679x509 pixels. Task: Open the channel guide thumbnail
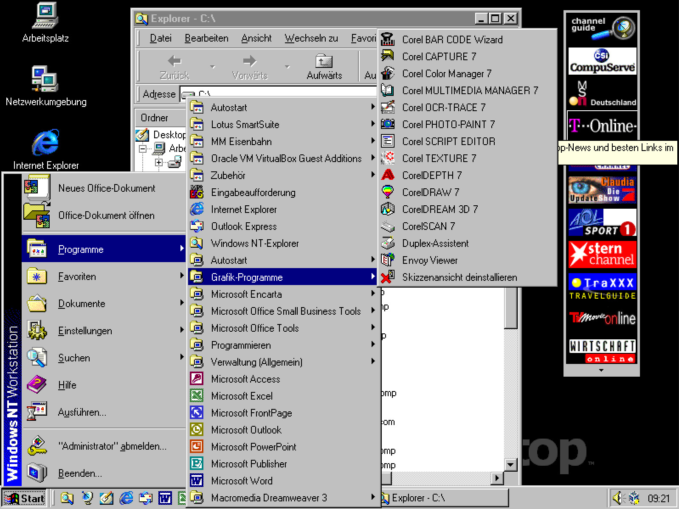(602, 29)
